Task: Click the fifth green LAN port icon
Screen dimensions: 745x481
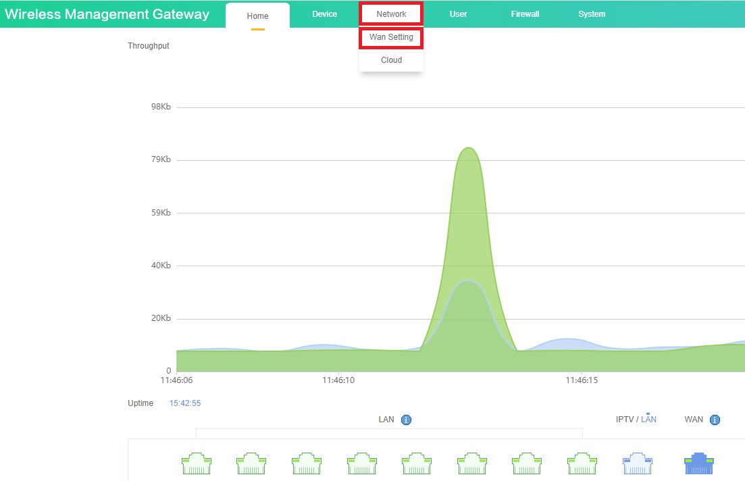Action: (x=416, y=464)
